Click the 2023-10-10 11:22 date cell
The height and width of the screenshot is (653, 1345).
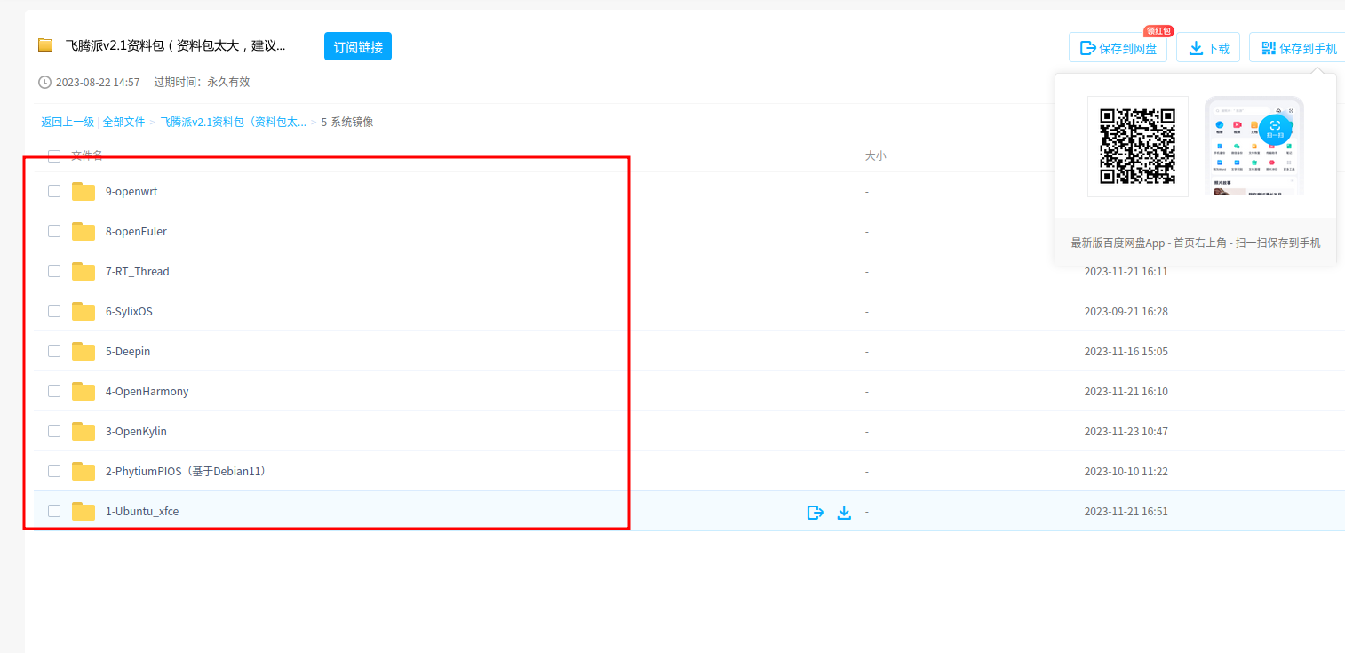tap(1126, 471)
